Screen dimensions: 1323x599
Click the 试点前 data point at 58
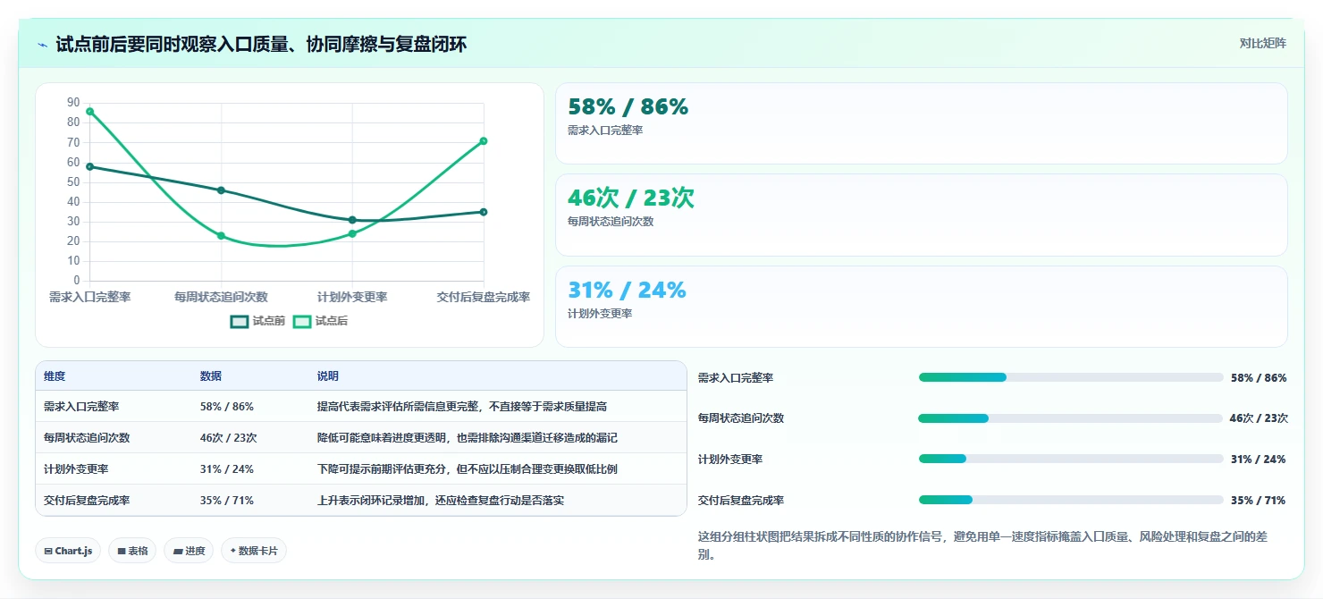90,166
